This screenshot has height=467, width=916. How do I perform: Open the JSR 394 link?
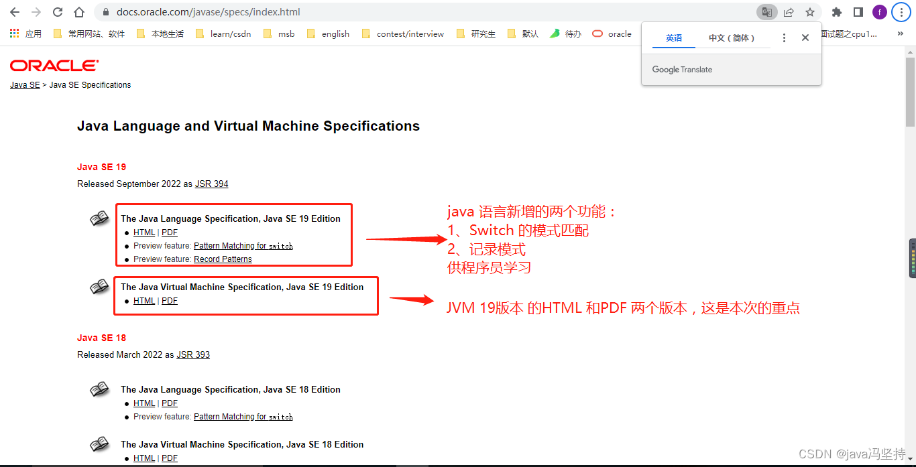pyautogui.click(x=212, y=184)
